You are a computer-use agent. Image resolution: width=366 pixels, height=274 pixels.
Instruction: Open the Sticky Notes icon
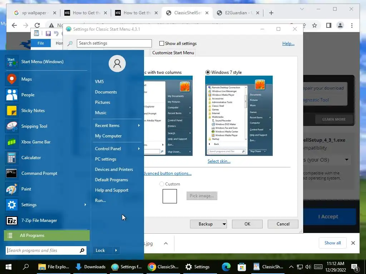point(11,111)
